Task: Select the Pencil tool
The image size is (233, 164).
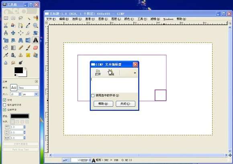Action: point(20,48)
